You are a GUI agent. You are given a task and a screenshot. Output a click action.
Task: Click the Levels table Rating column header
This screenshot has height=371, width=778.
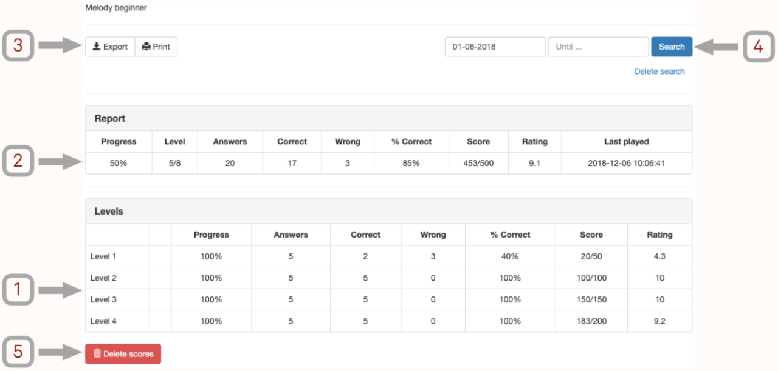tap(659, 235)
